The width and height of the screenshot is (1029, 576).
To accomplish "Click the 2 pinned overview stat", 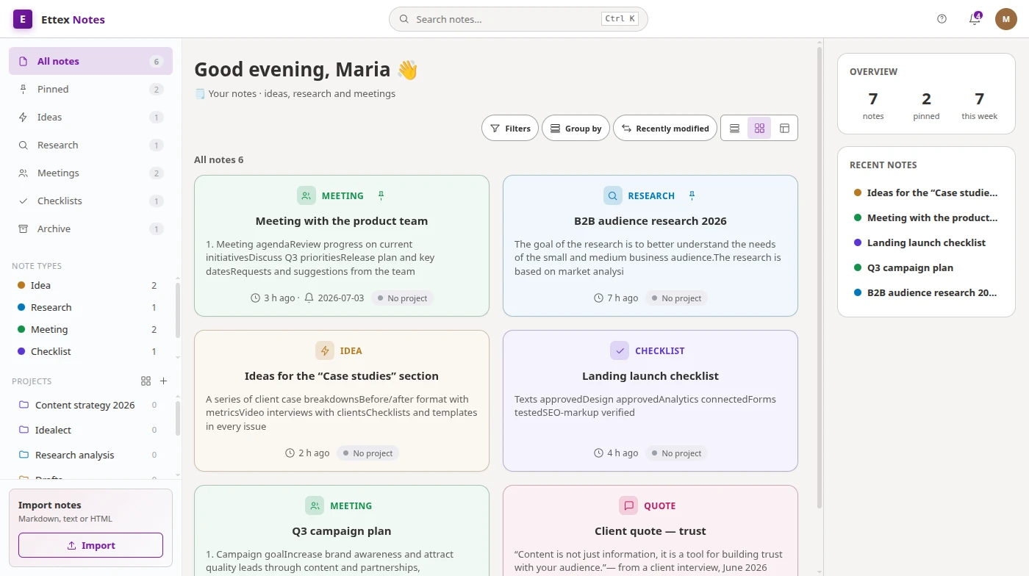I will pos(926,105).
